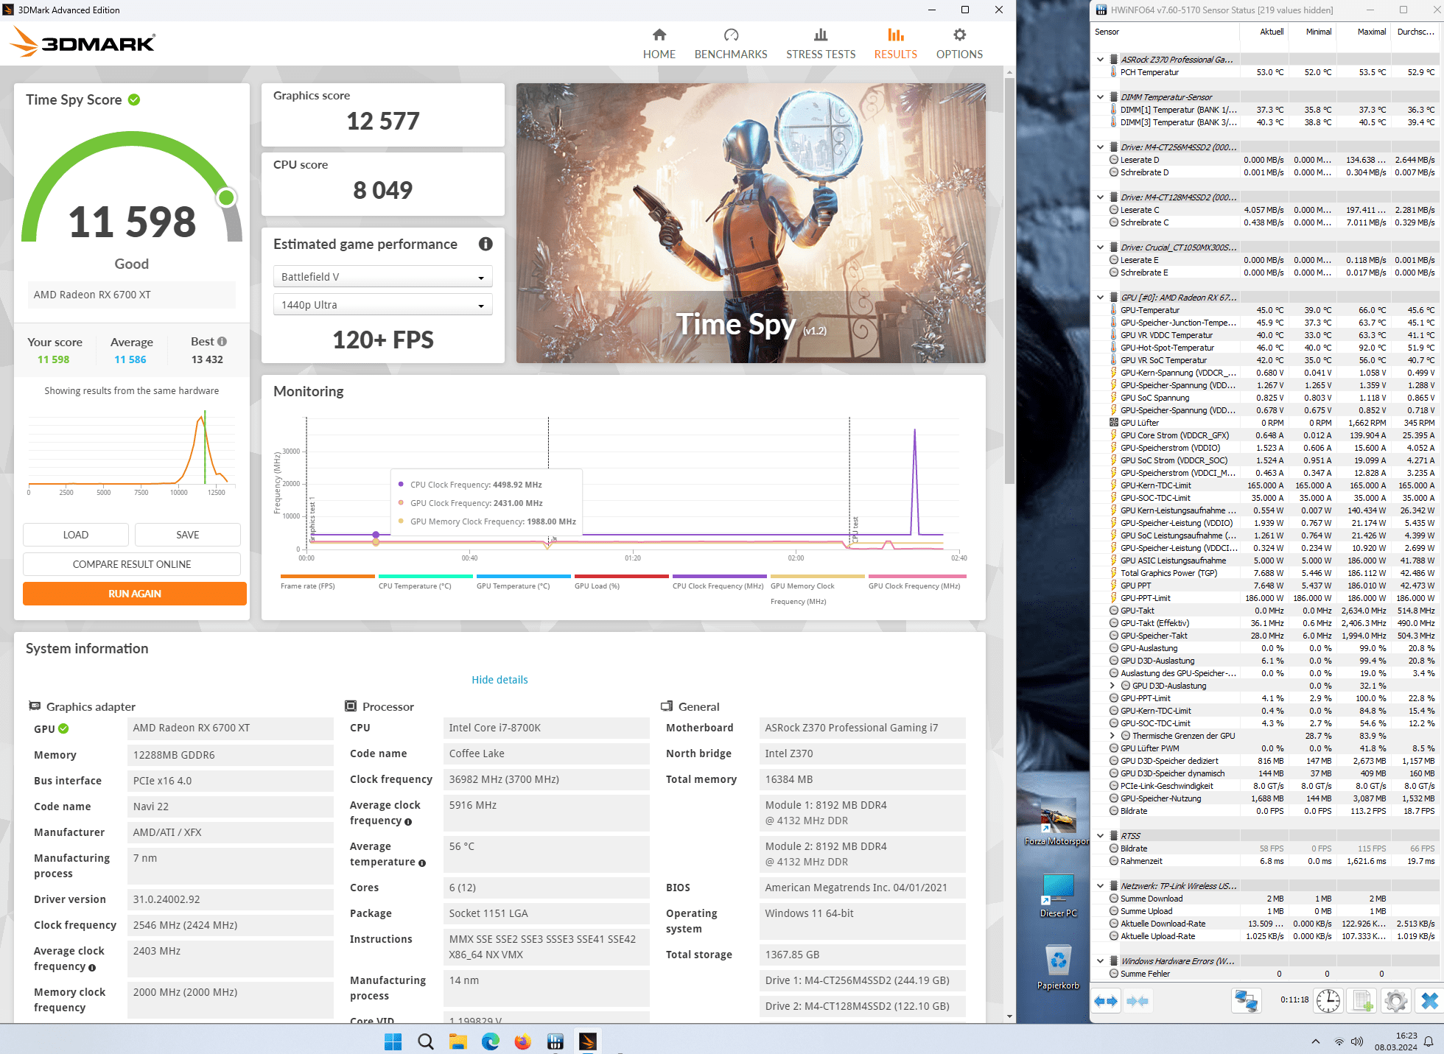Toggle the CPU Clock Frequency graph legend

(720, 582)
